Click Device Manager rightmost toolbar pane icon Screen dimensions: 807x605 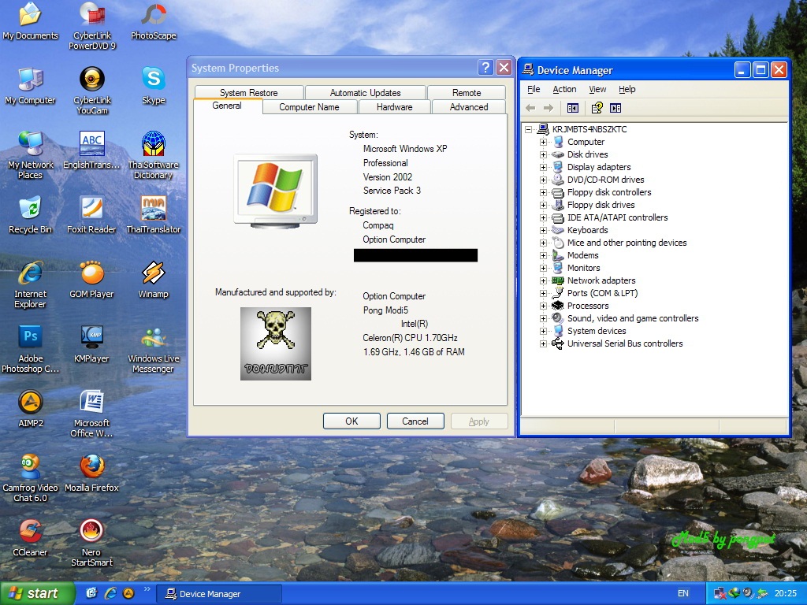(615, 108)
